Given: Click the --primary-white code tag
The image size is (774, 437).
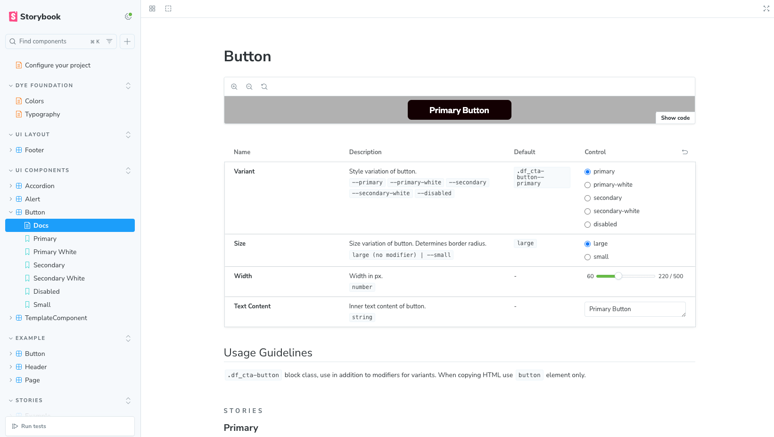Looking at the screenshot, I should tap(416, 182).
